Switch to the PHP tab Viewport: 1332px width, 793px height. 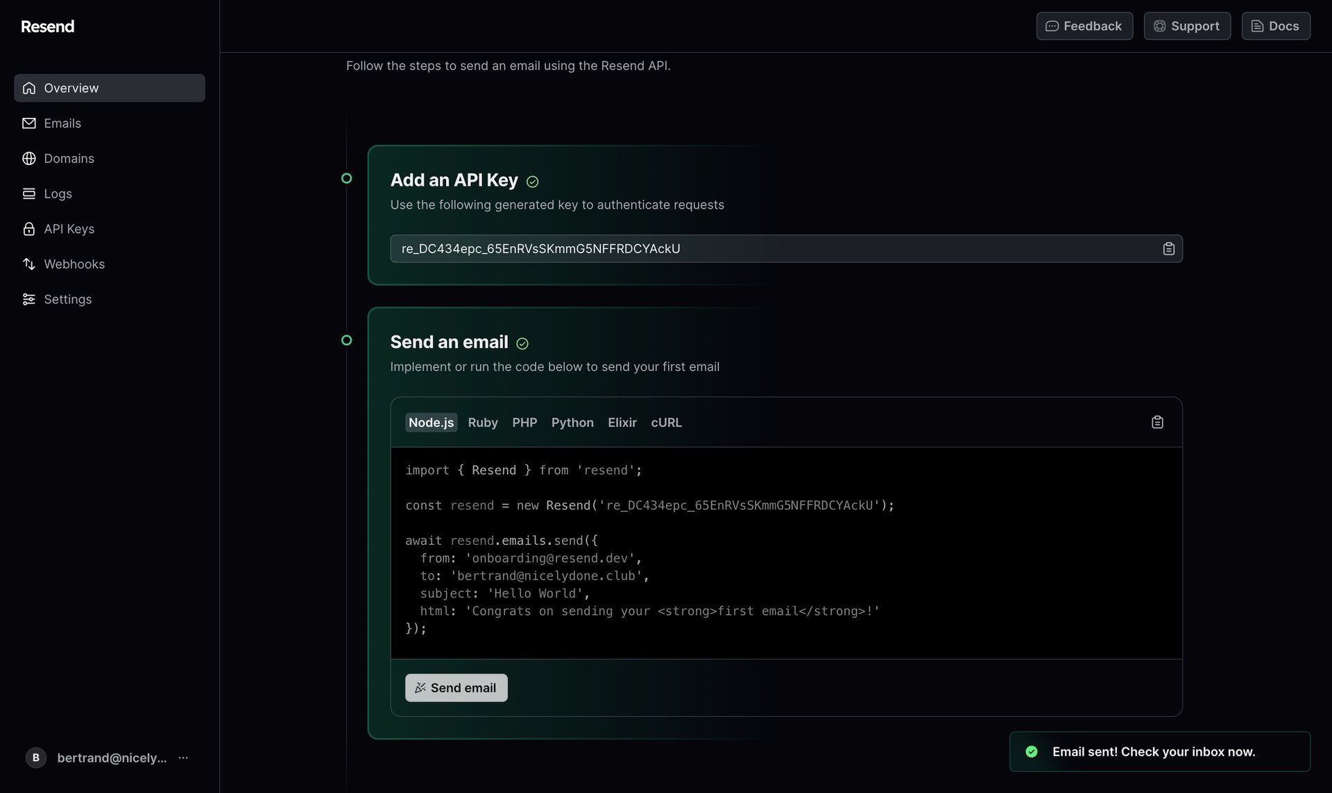pos(524,422)
